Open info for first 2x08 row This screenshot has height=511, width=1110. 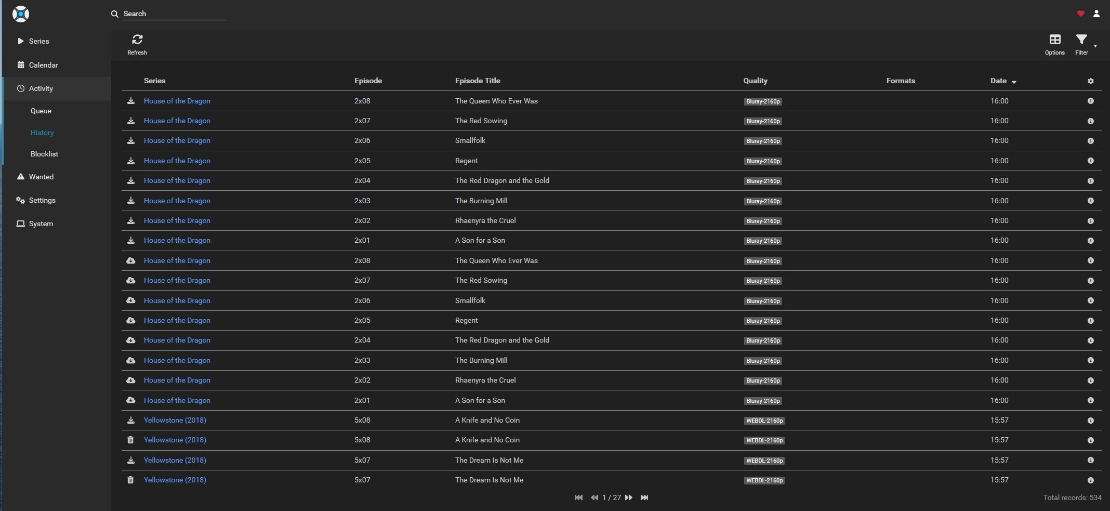tap(1091, 101)
